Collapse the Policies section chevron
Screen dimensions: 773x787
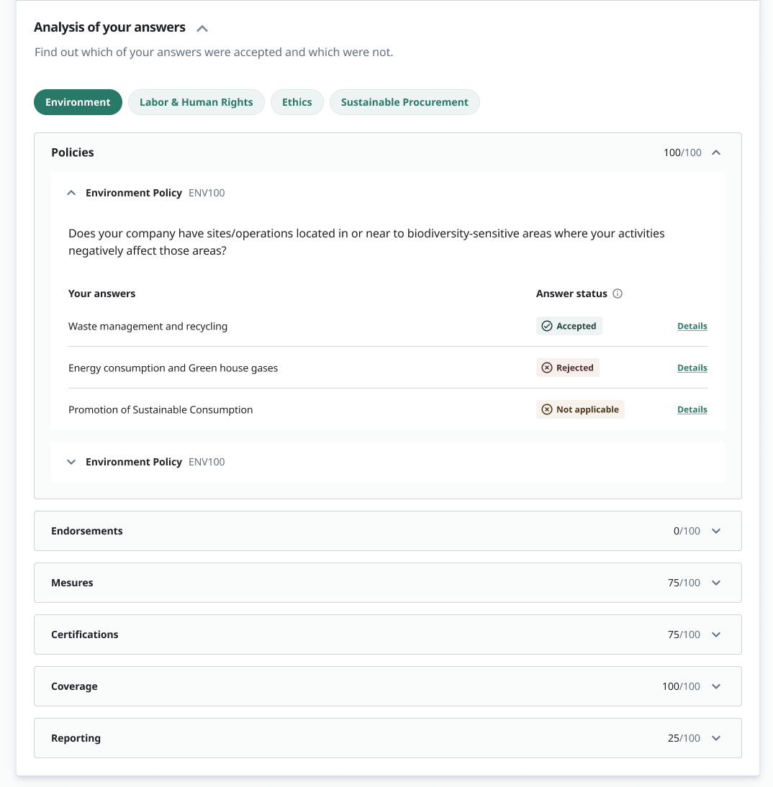(x=716, y=153)
